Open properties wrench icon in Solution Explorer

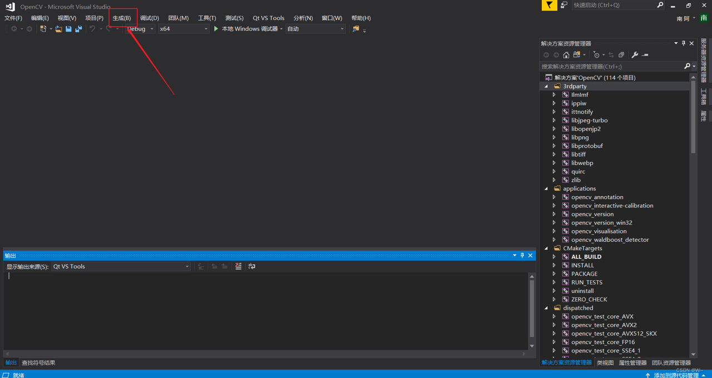point(635,55)
